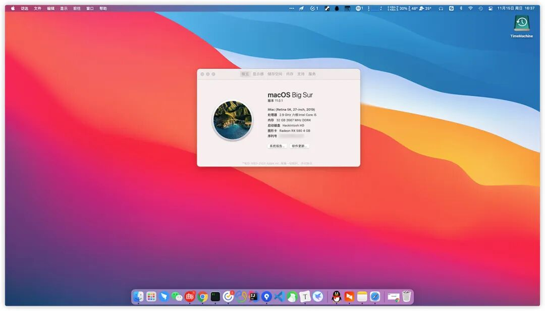Click the Wi-Fi status icon in menu bar
Screen dimensions: 545x311
pos(470,9)
